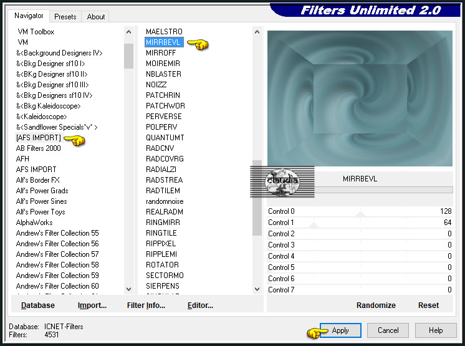Select the RINGMIRR filter
Viewport: 465px width, 346px height.
point(163,223)
